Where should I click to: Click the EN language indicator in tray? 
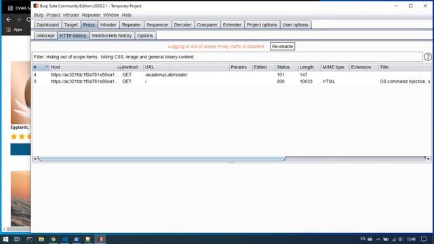[363, 239]
